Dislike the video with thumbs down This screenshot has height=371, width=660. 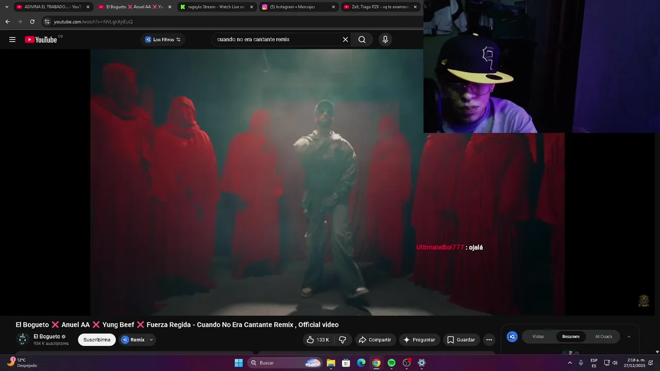[x=342, y=340]
